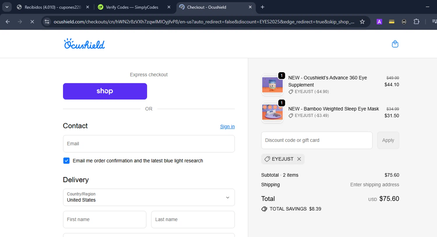
Task: Stop loading the page
Action: 32,22
